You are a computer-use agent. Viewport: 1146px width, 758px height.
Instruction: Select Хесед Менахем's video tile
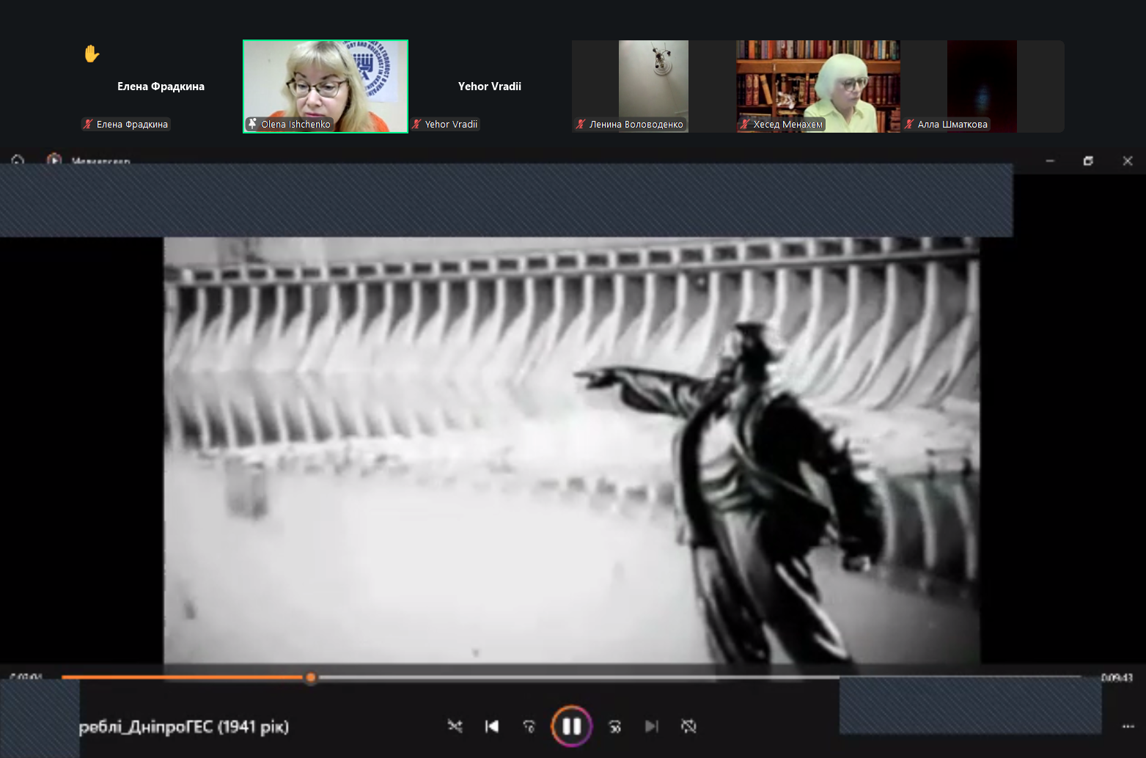818,87
